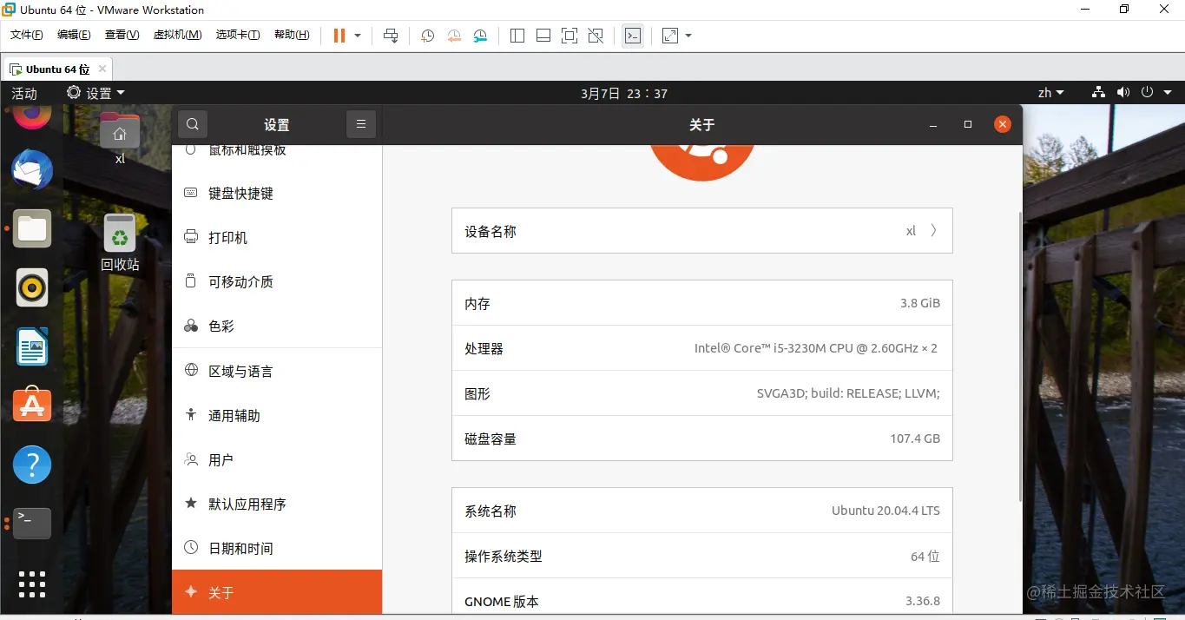Select 色彩 in settings sidebar
The height and width of the screenshot is (620, 1185).
tap(277, 326)
